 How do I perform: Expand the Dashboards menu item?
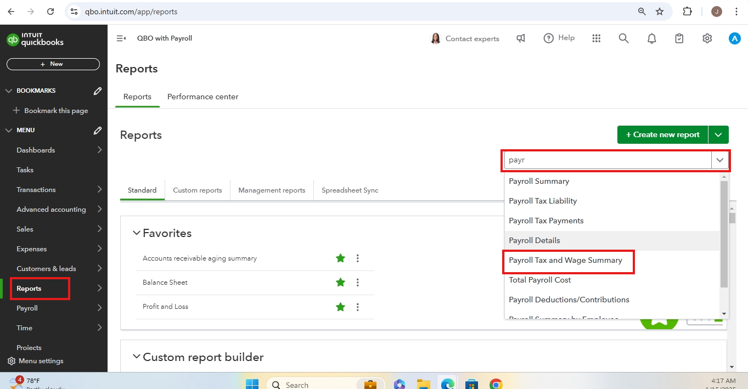tap(99, 150)
